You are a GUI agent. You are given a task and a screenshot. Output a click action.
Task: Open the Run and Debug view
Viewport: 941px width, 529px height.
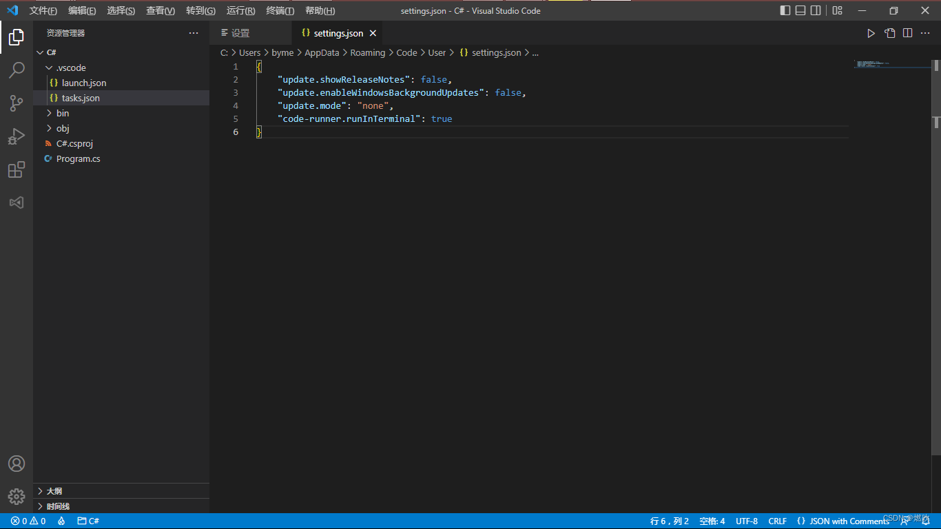point(17,136)
